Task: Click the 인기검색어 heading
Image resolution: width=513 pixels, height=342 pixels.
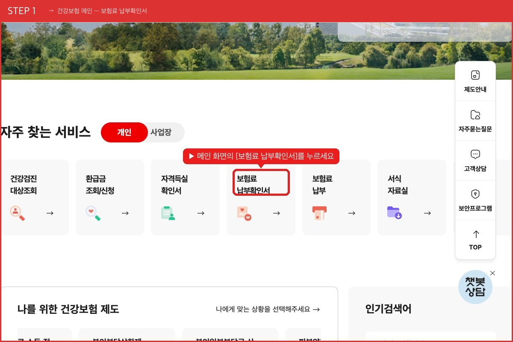Action: [389, 309]
